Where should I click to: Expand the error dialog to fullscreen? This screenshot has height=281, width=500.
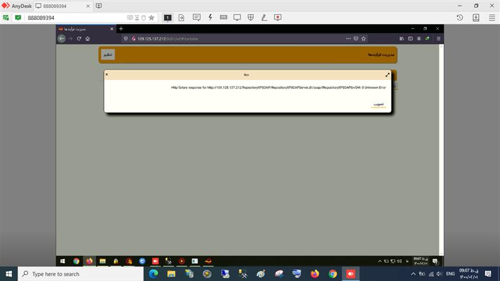(x=387, y=74)
